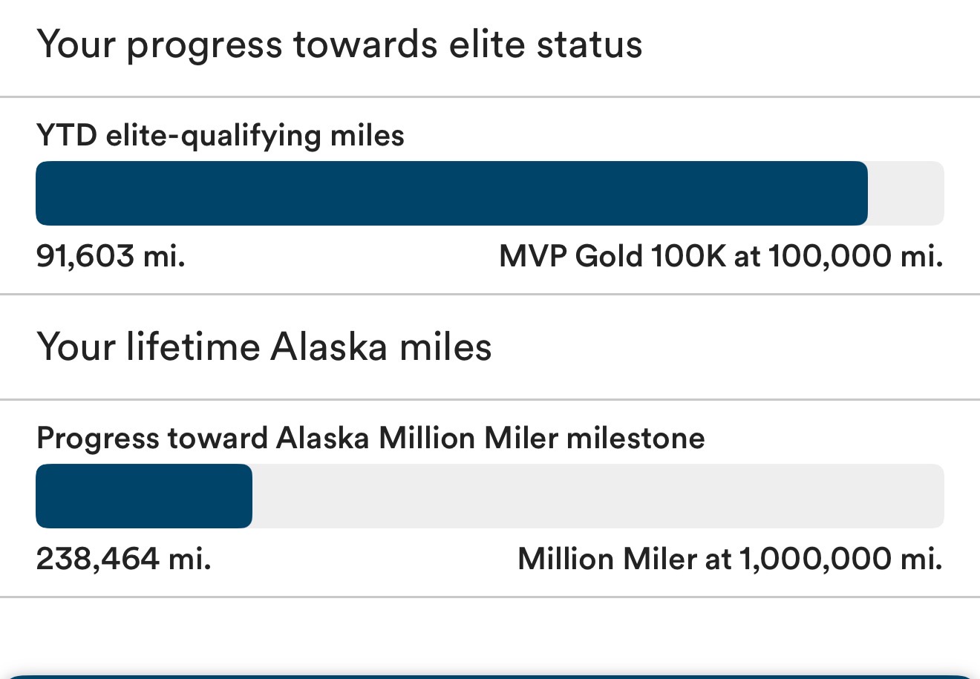Click the filled part of the Million Miler bar

[144, 496]
